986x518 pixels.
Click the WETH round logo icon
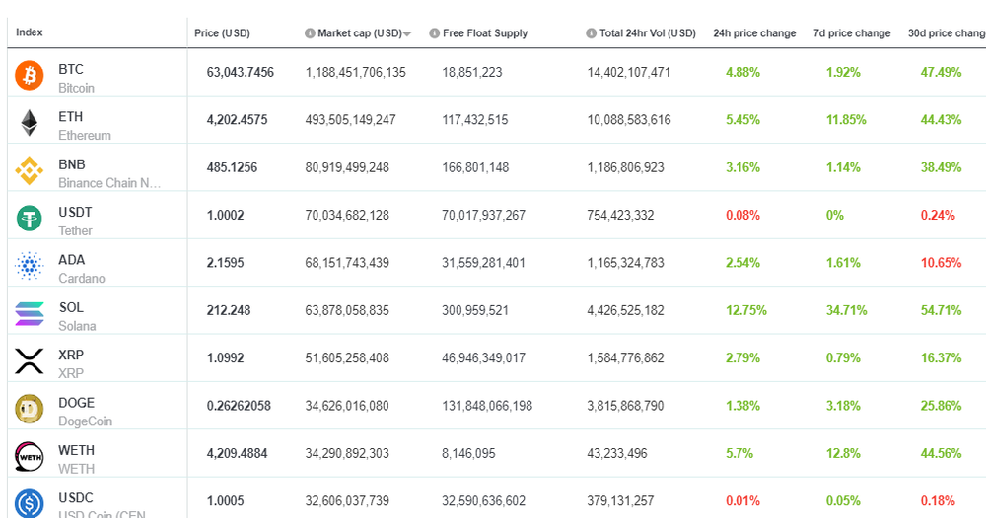coord(30,456)
